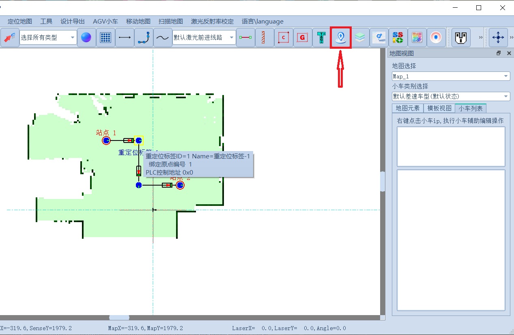
Task: Maximize the application window
Action: [479, 8]
